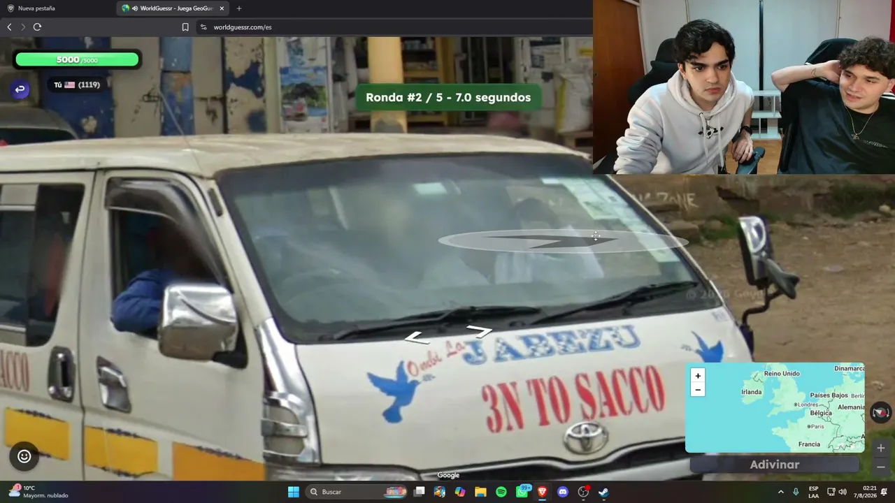Zoom in on the guess map
Screen dimensions: 895x503
[x=697, y=376]
